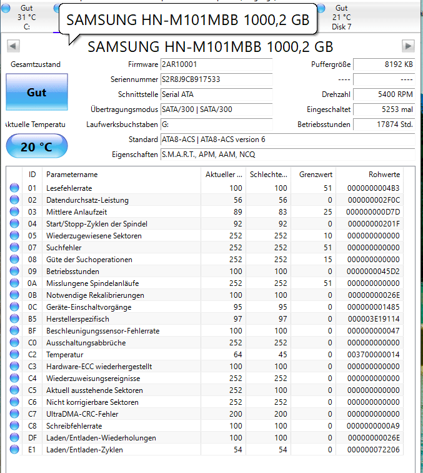Click status icon for Notwendige Rekalibrierungen
This screenshot has height=473, width=423.
[14, 295]
